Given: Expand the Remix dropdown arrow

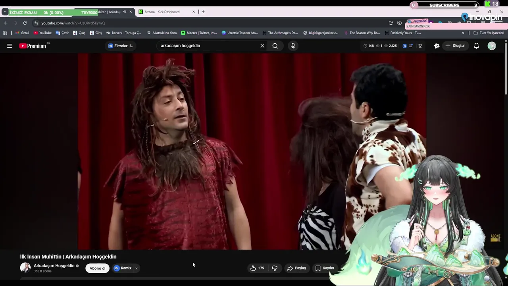Looking at the screenshot, I should 137,268.
